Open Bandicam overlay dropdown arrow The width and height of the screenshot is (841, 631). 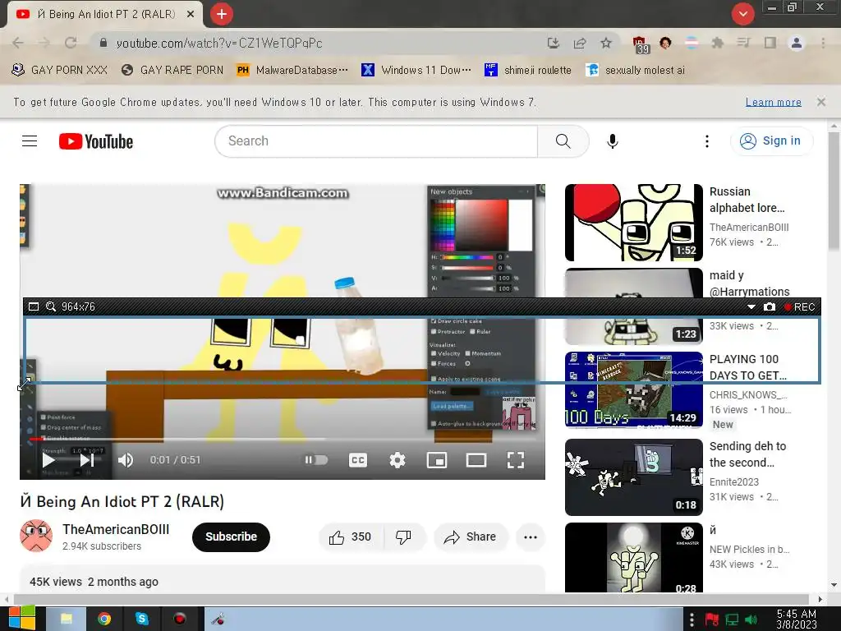(x=751, y=307)
